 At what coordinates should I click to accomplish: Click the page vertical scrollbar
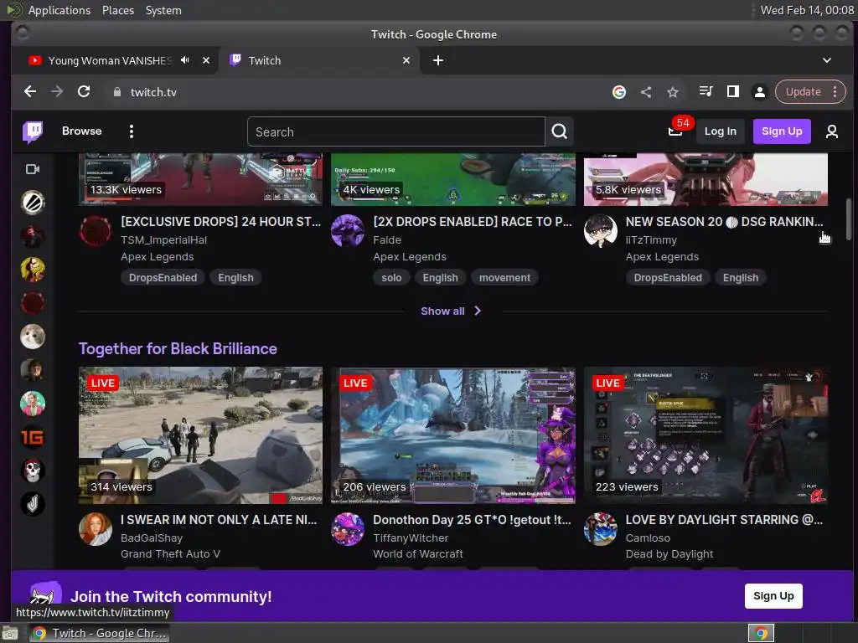point(849,219)
